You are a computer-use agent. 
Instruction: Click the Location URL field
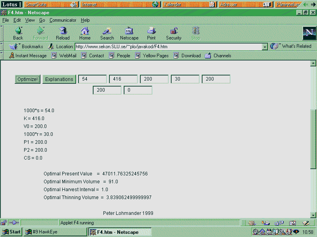click(168, 47)
